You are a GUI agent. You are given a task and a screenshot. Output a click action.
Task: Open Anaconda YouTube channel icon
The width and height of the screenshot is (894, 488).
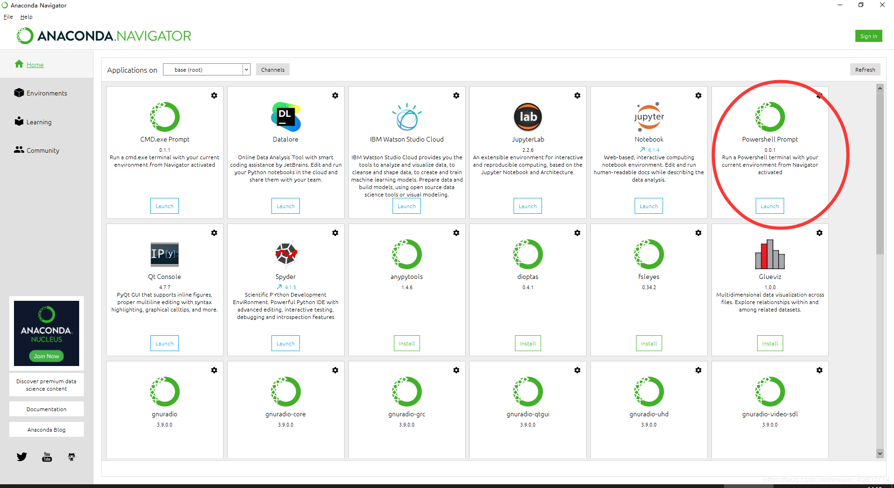pos(47,457)
